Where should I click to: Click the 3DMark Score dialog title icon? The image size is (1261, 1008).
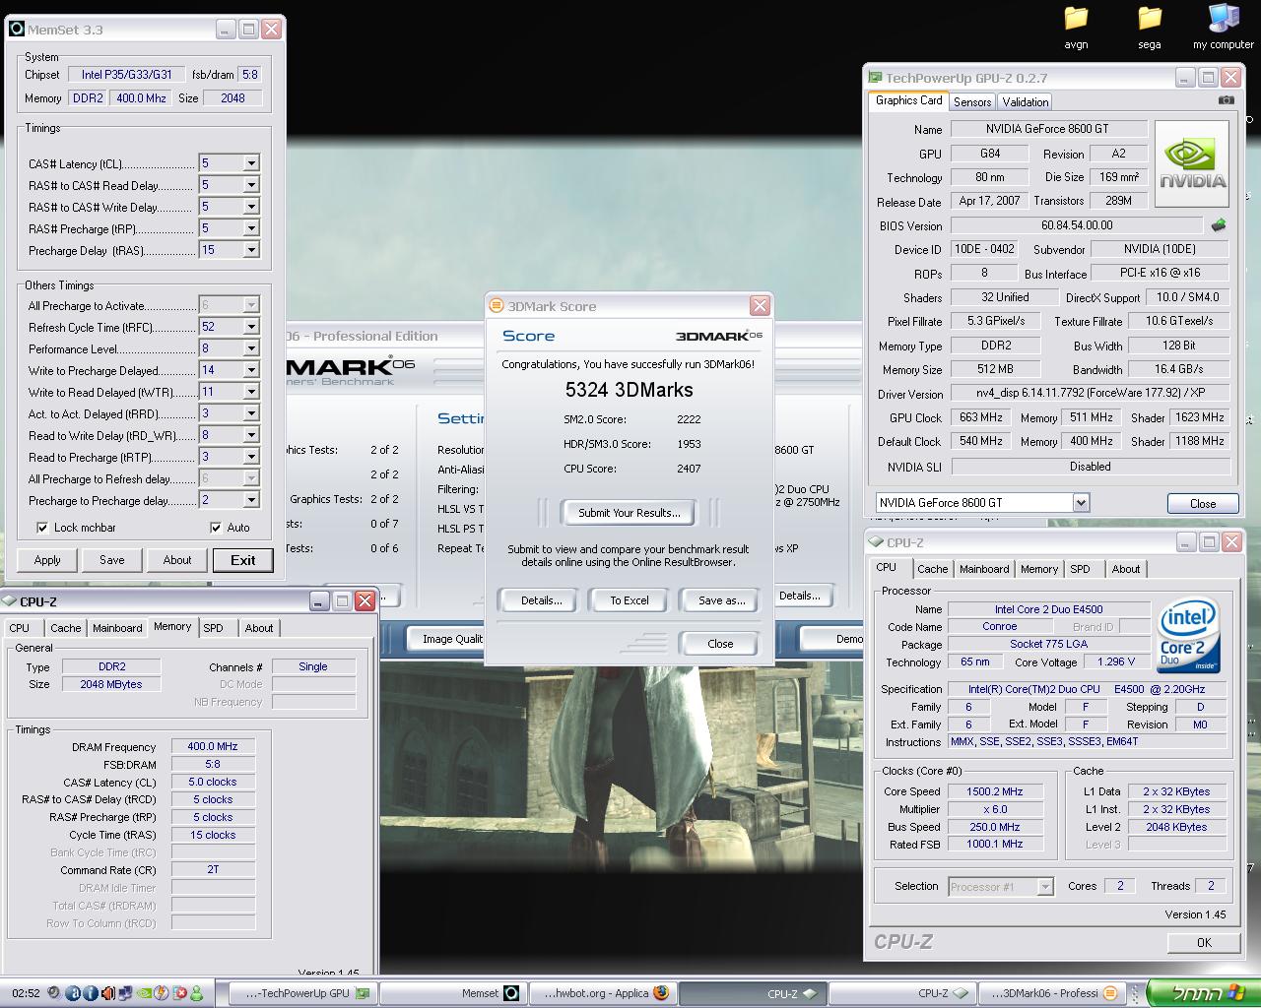pos(498,306)
